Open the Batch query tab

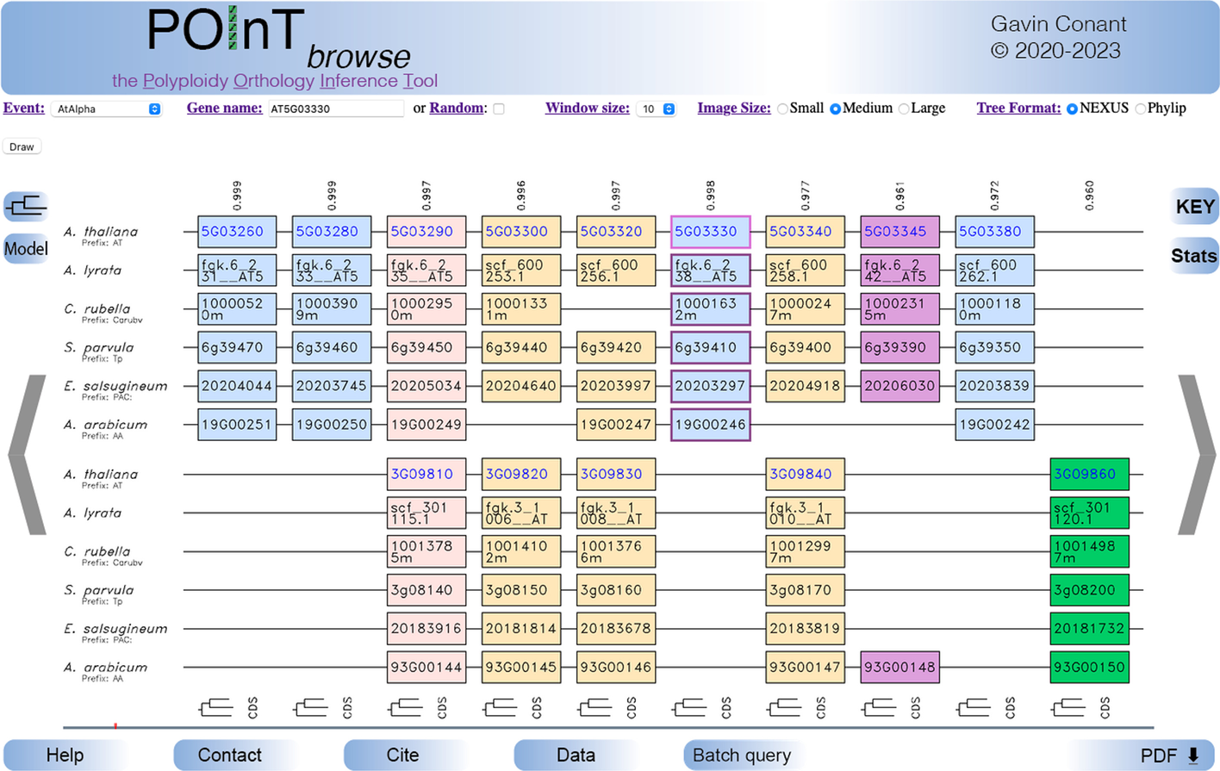(742, 755)
